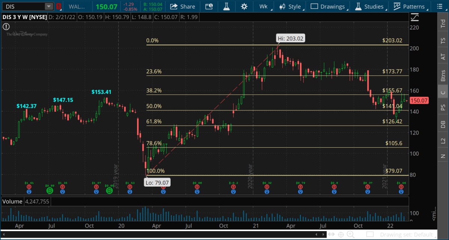Click the $203.02 Fibonacci level label
This screenshot has width=449, height=240.
click(392, 41)
